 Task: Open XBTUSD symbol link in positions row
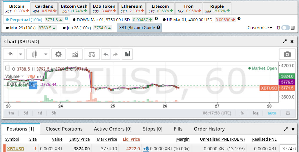tap(16, 149)
